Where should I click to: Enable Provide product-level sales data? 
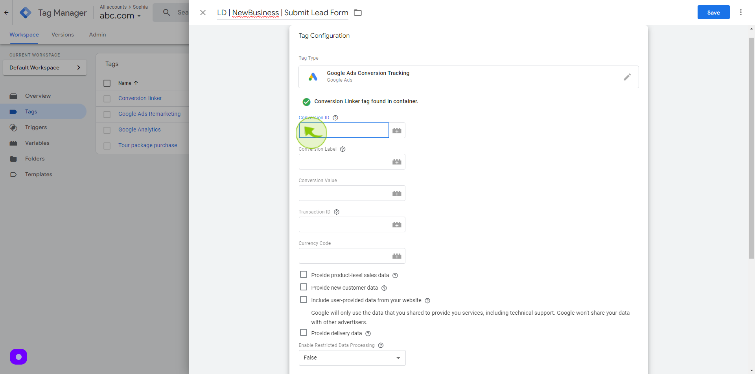(x=304, y=274)
